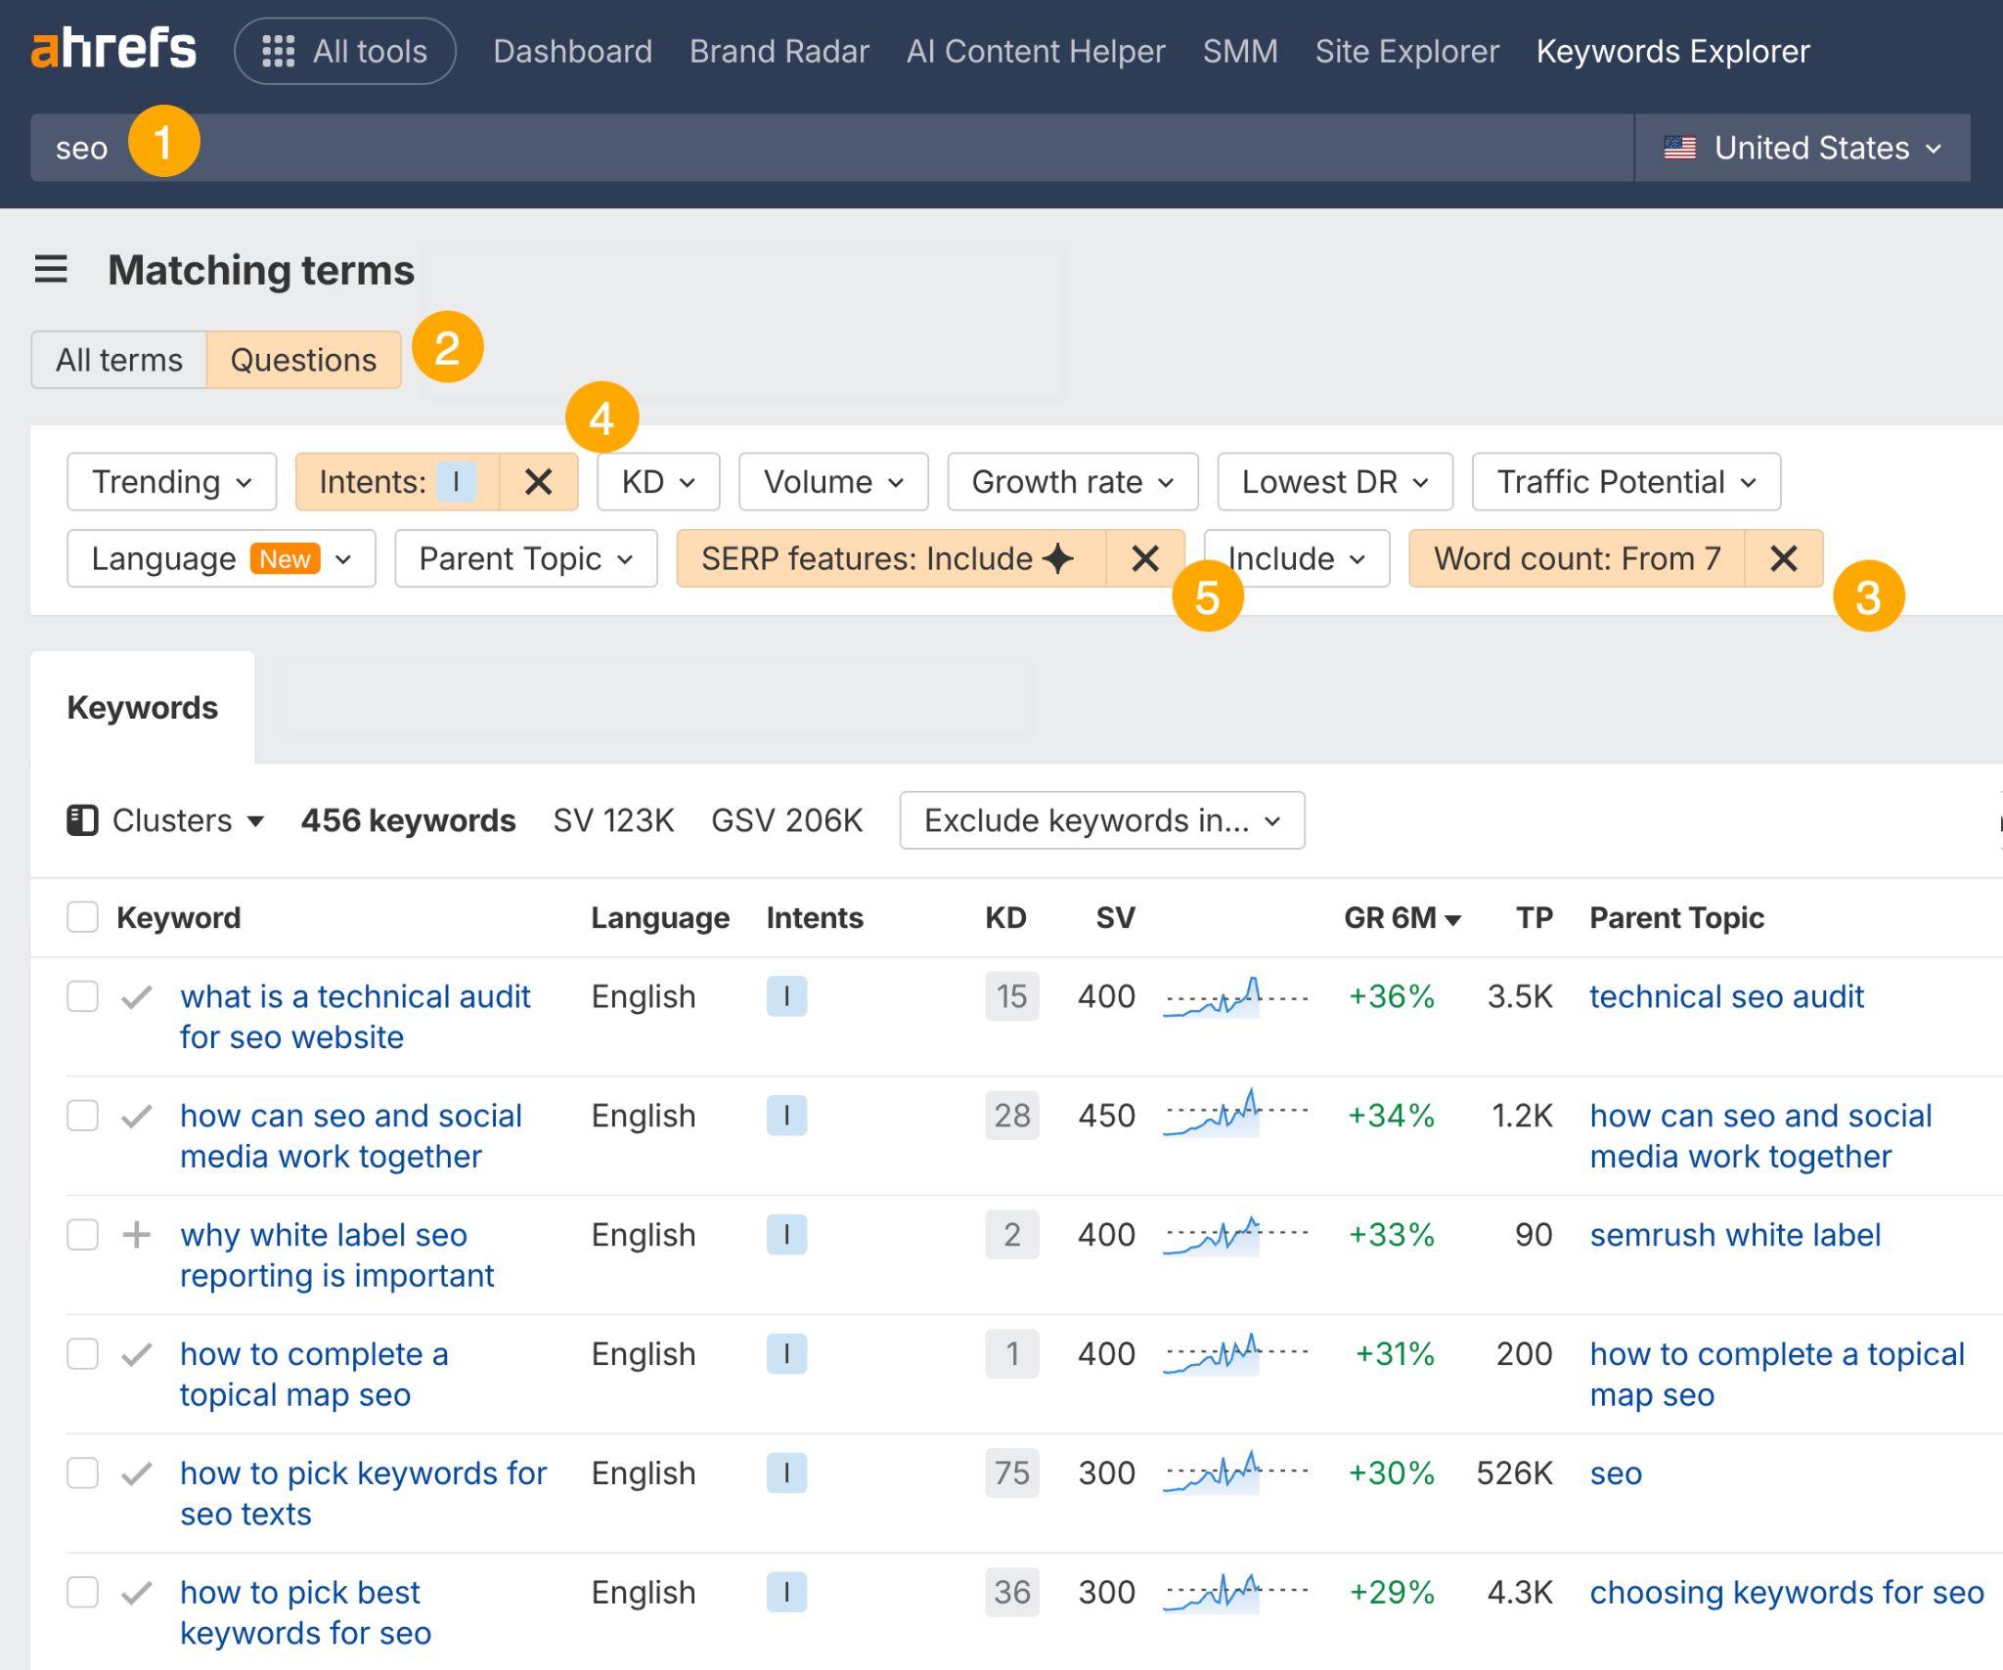Click the ahrefs logo
The image size is (2003, 1670).
tap(112, 49)
